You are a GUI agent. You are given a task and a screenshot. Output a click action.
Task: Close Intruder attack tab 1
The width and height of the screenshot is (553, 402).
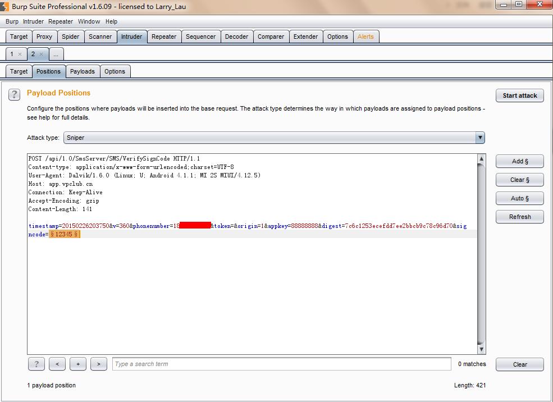click(x=20, y=54)
